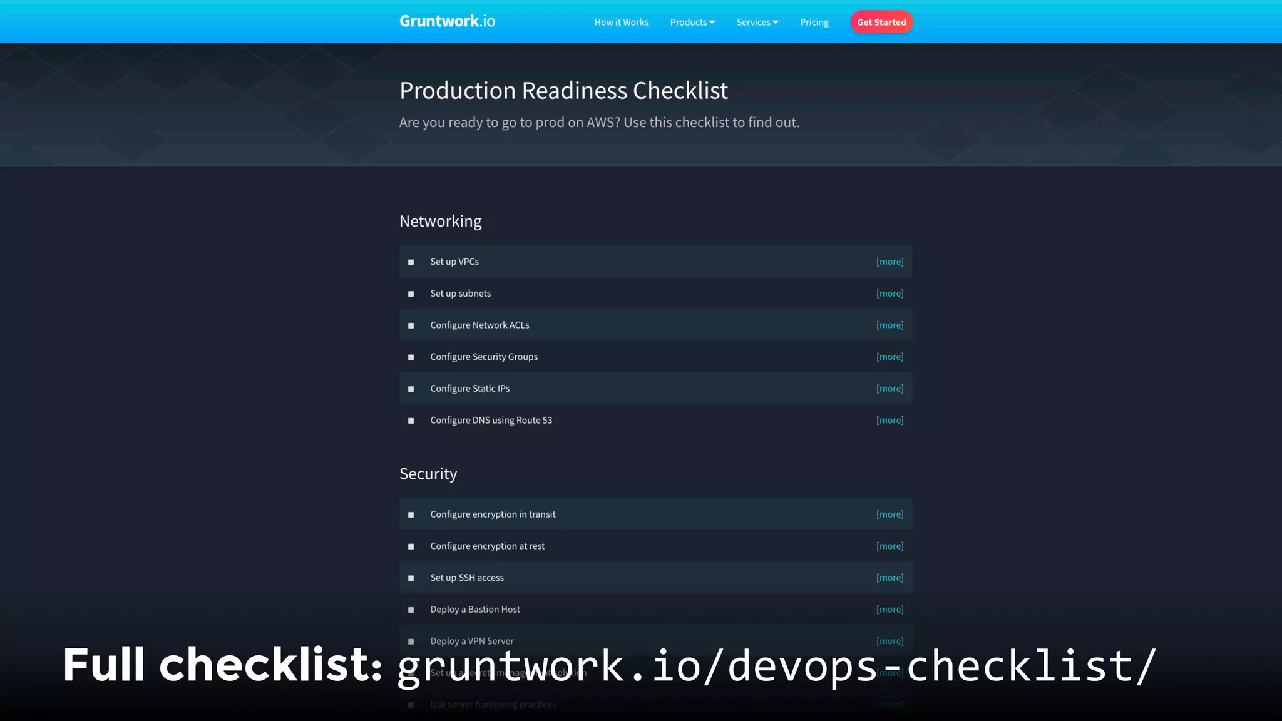Expand the Services dropdown menu
Screen dimensions: 1282x721
757,22
